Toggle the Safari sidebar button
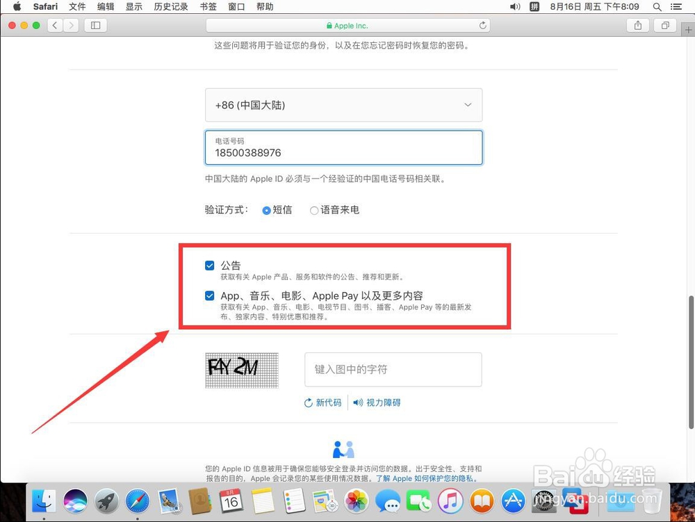The image size is (695, 522). pos(95,25)
